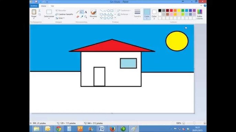Select the Text tool

(86, 12)
